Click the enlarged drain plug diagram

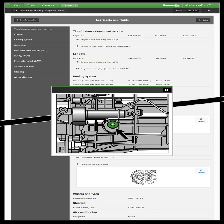(113, 123)
